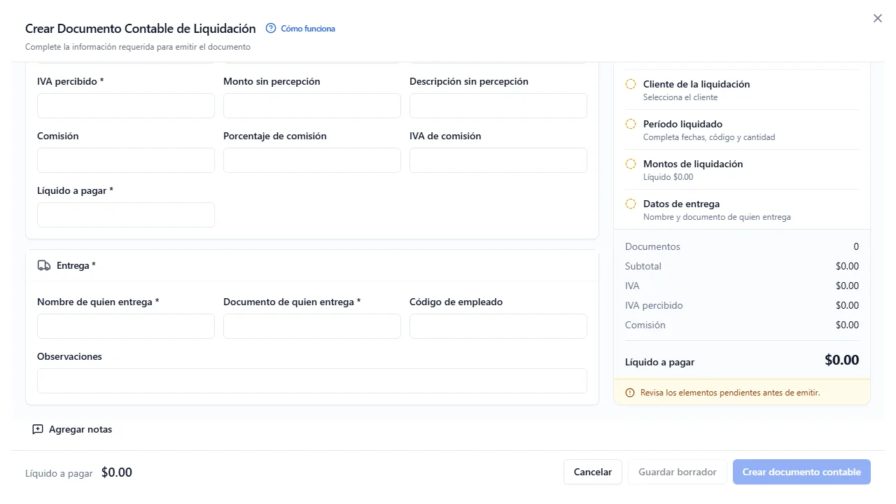Click the Subtotal row in the summary
This screenshot has width=896, height=504.
(742, 266)
